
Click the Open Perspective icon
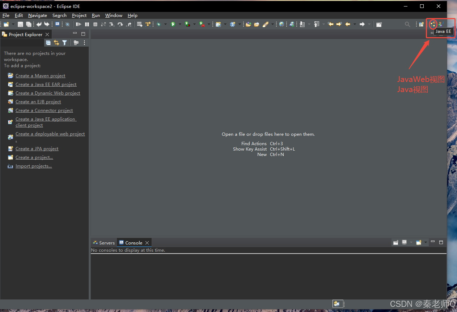[x=421, y=24]
